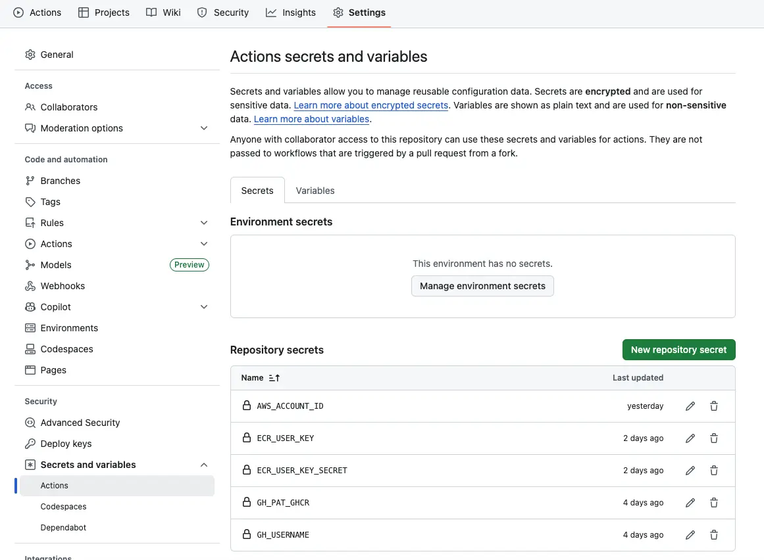
Task: Click the trash icon for GH_USERNAME
Action: pyautogui.click(x=713, y=535)
